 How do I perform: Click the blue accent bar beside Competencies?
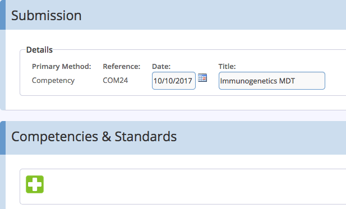point(3,138)
